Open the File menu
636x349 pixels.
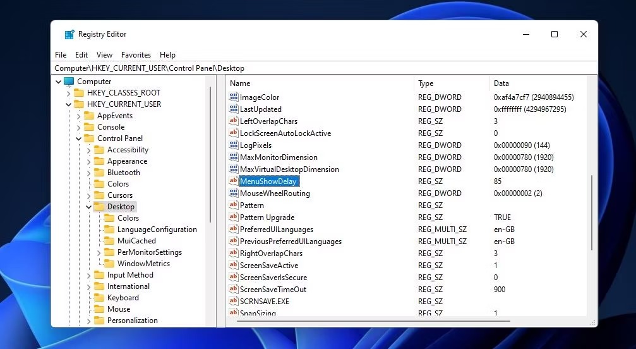tap(61, 55)
